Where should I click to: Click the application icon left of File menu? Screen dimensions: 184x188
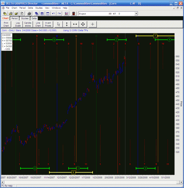3,8
